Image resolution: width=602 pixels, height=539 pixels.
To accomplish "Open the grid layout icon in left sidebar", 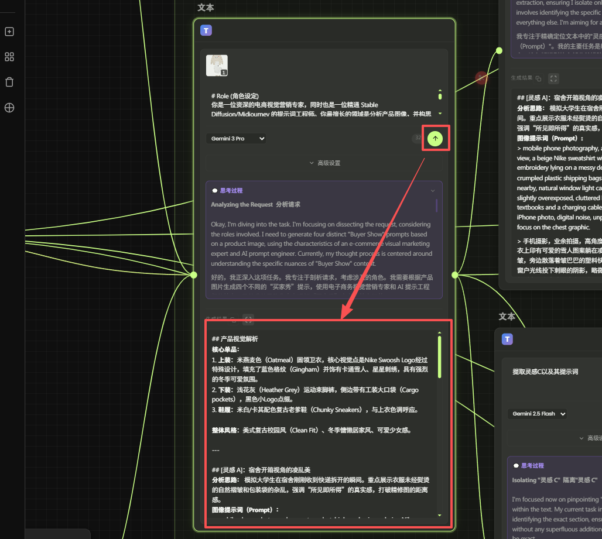I will pyautogui.click(x=9, y=57).
